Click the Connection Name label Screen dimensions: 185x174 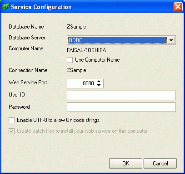(28, 70)
